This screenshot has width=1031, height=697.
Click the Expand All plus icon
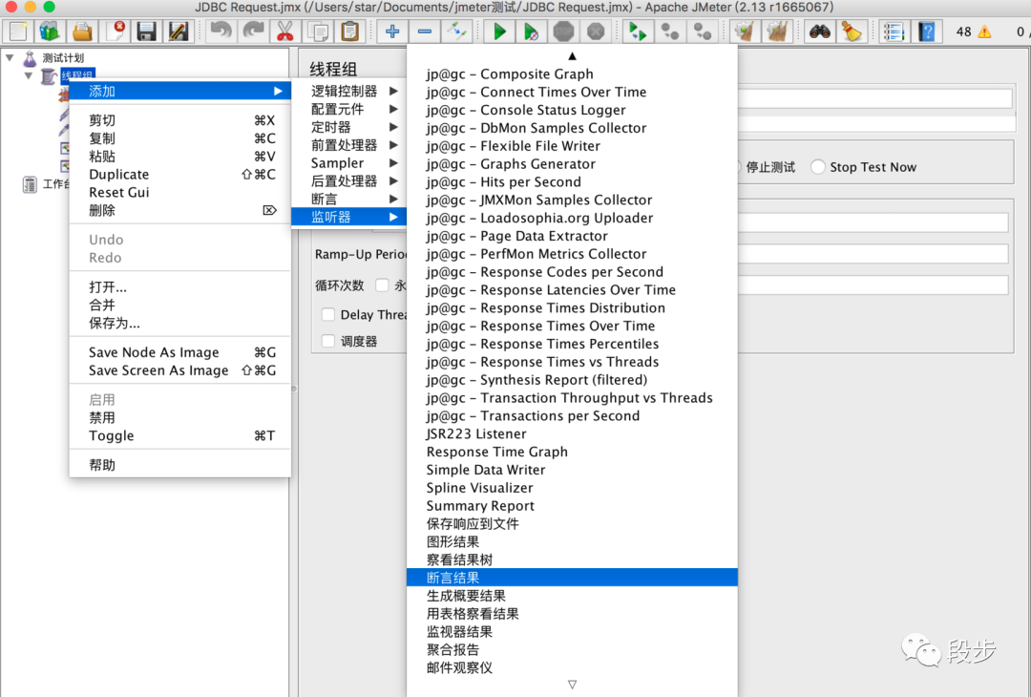392,31
